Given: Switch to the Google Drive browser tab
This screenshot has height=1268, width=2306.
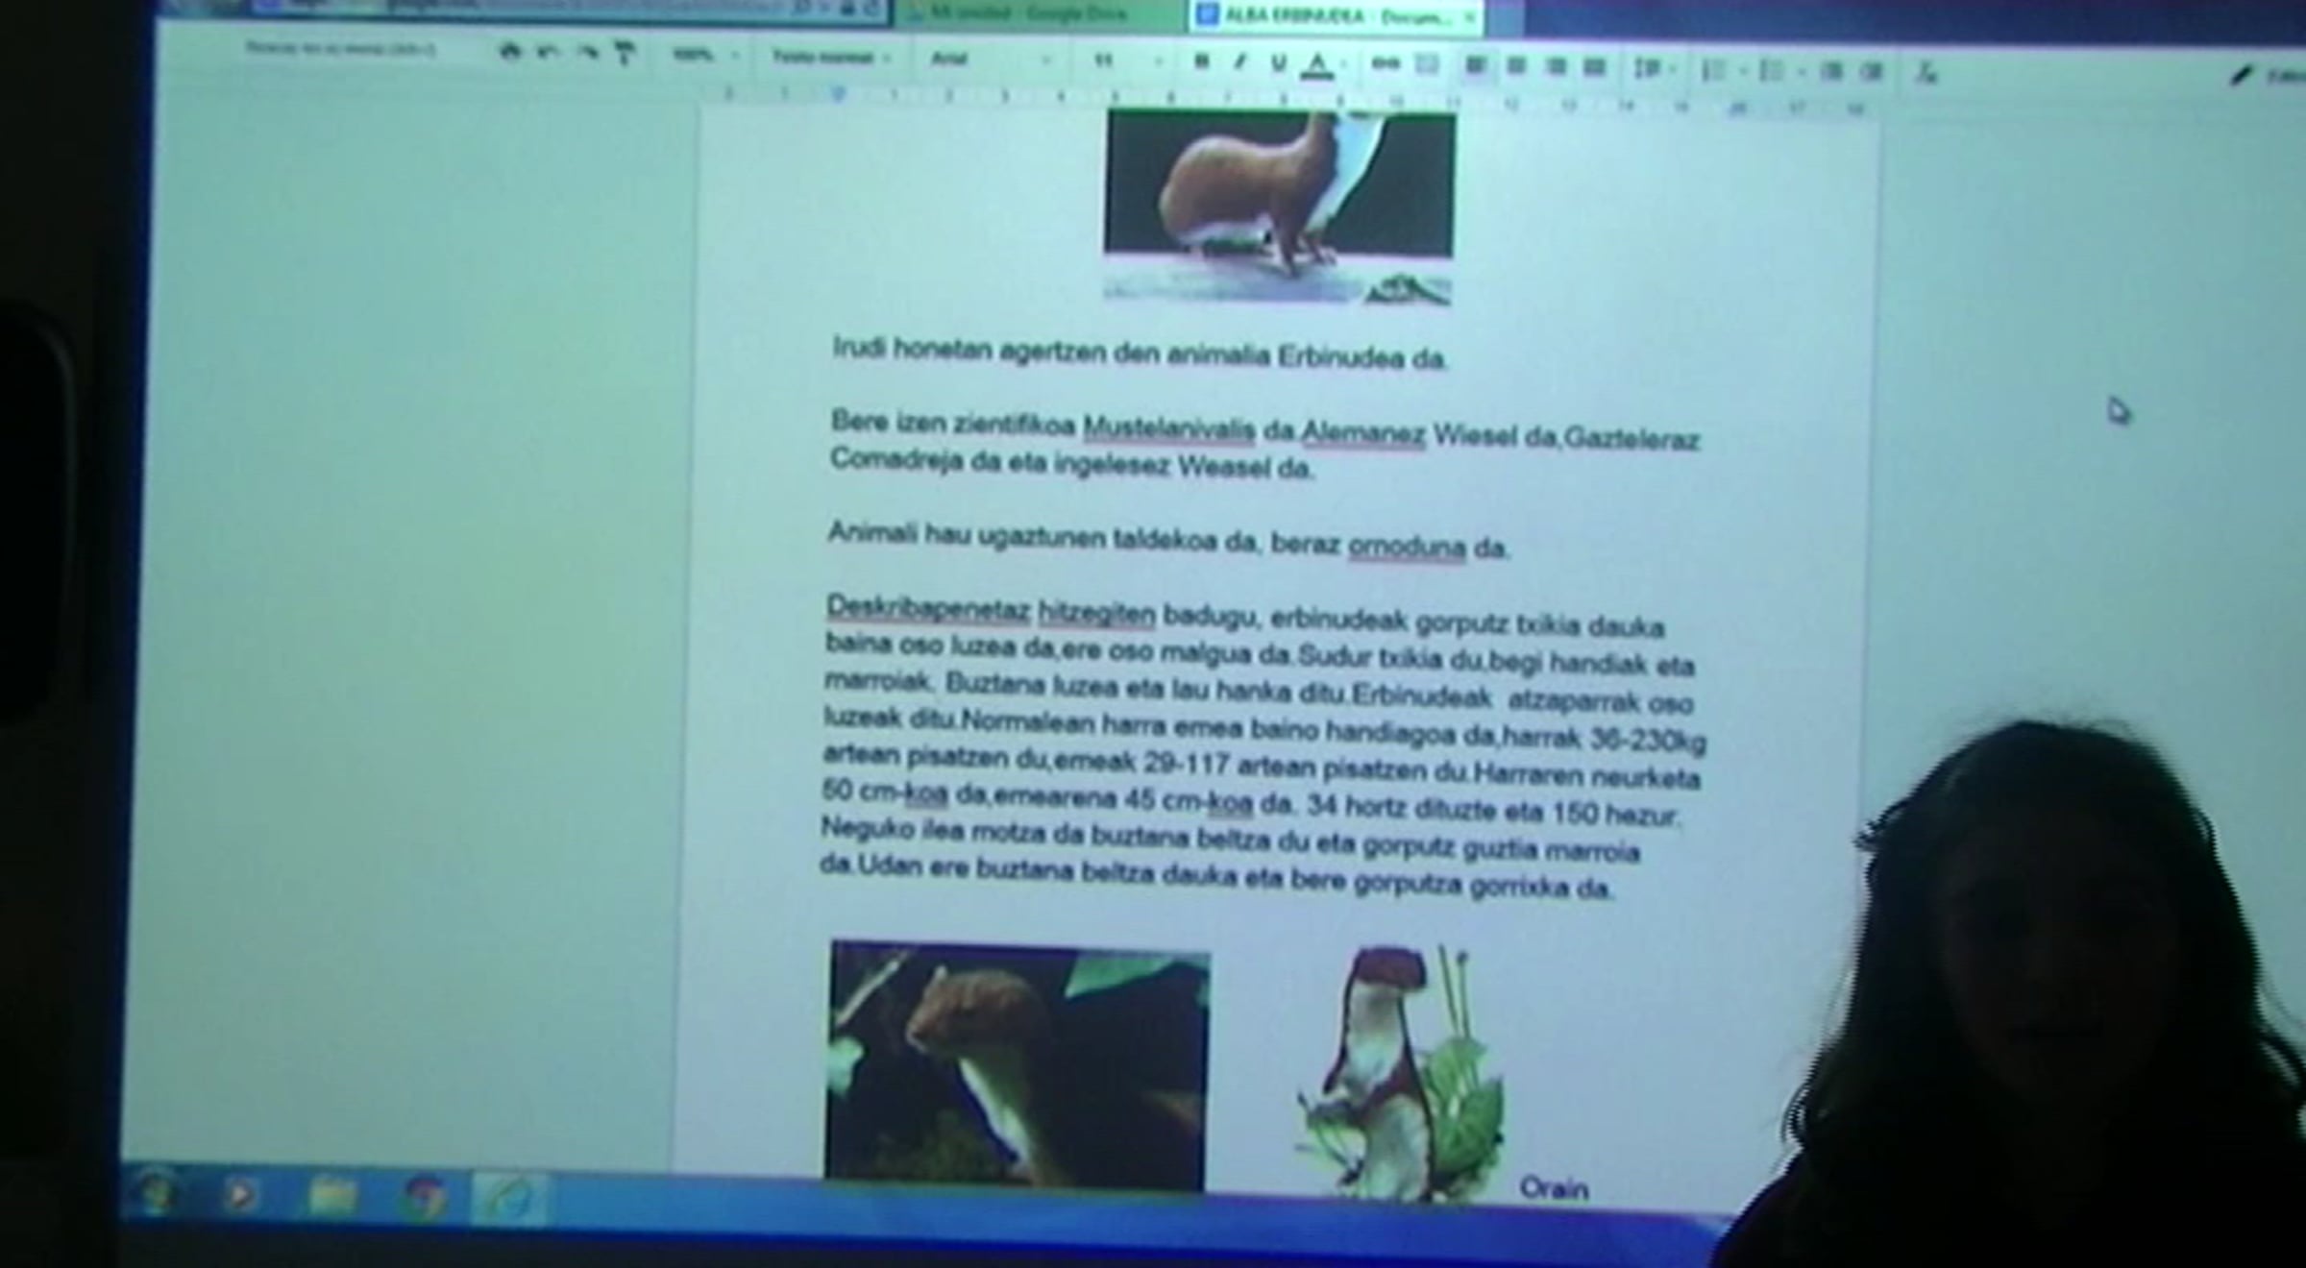Looking at the screenshot, I should pos(1042,13).
